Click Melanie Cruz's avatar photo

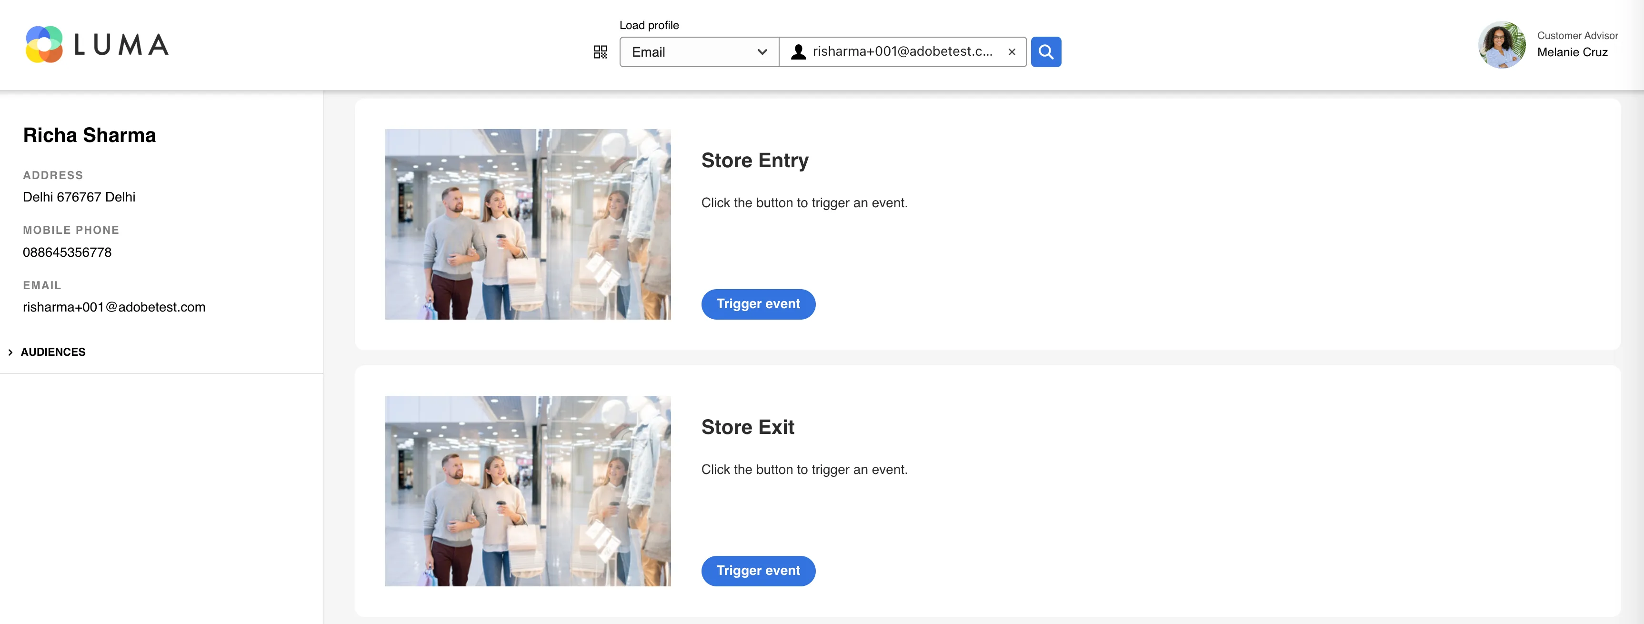pyautogui.click(x=1502, y=45)
